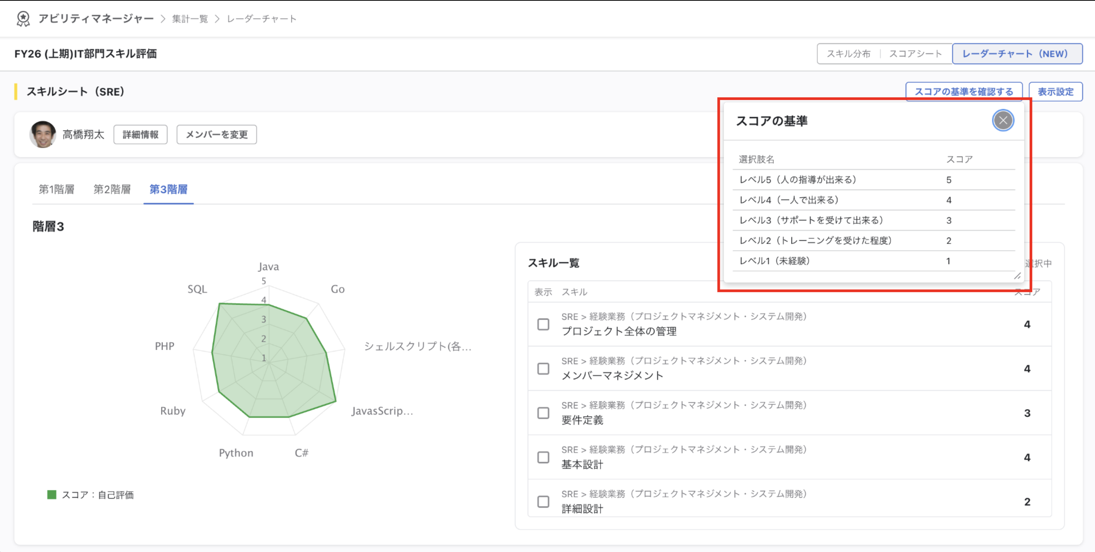Click the メンバーを変更 button
Screen dimensions: 1095x552
click(216, 134)
